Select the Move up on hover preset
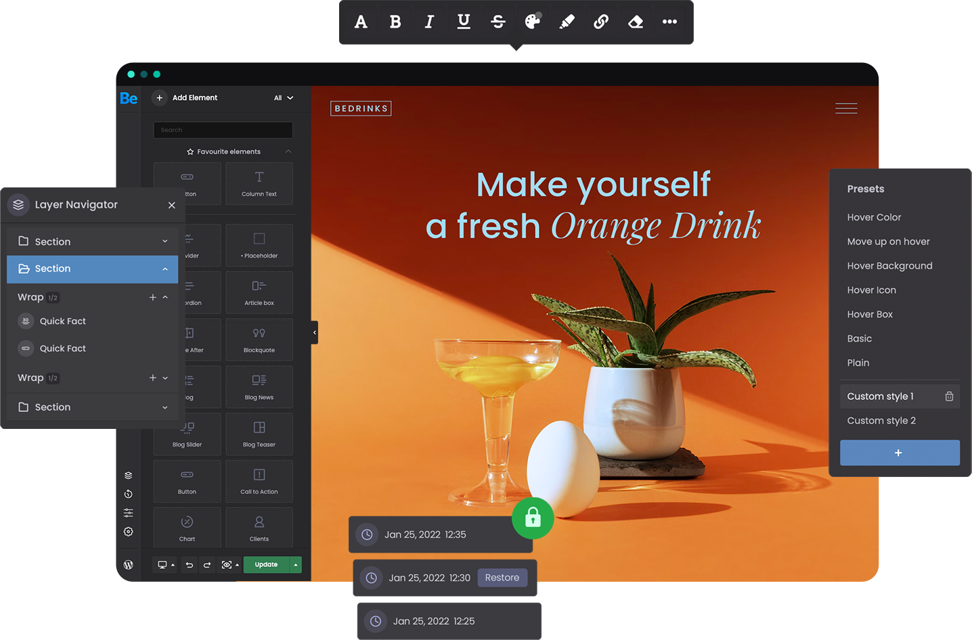This screenshot has width=972, height=640. point(888,242)
